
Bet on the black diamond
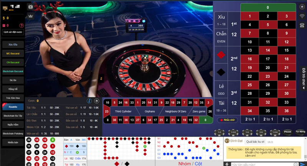pyautogui.click(x=221, y=72)
